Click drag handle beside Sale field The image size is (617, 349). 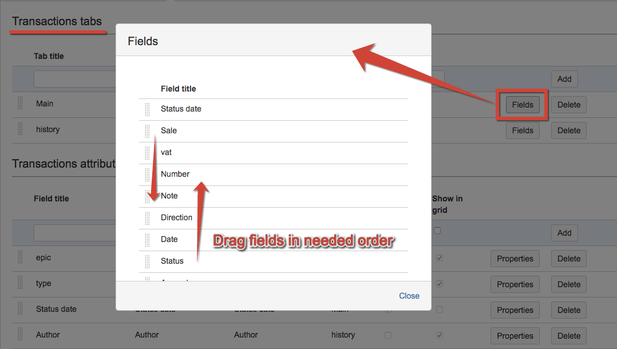(147, 131)
